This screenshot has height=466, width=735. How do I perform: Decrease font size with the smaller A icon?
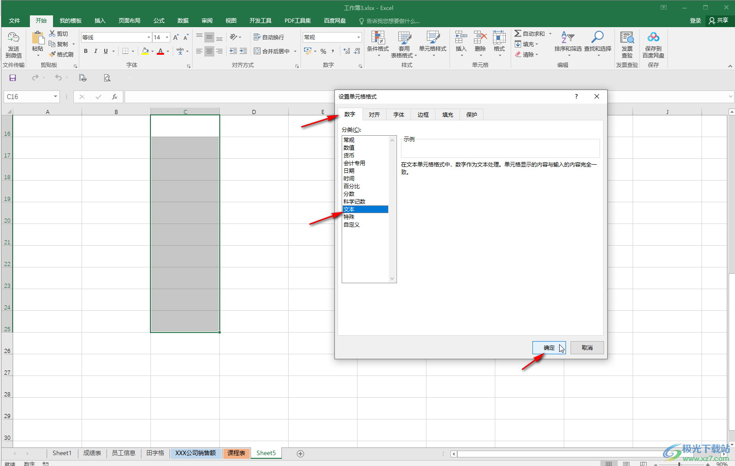tap(186, 37)
